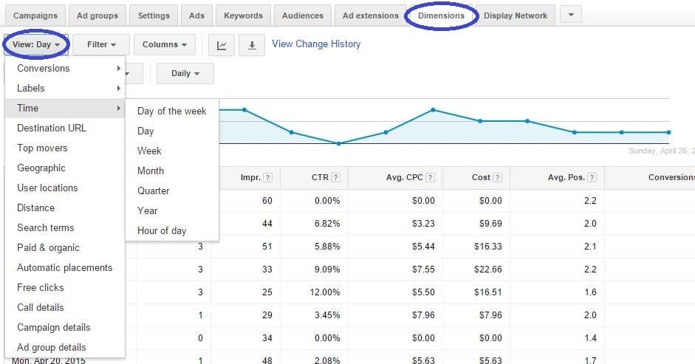695x364 pixels.
Task: Select Day in Time submenu
Action: click(x=172, y=131)
